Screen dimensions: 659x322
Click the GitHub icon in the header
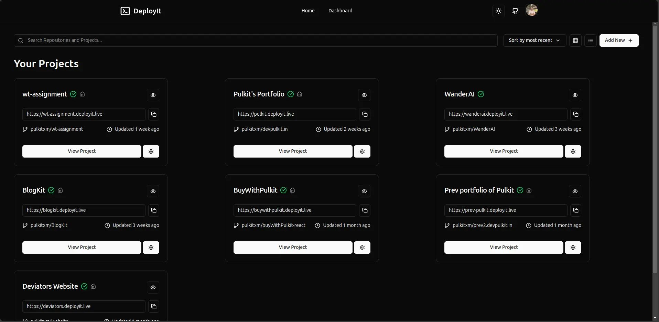pos(515,11)
